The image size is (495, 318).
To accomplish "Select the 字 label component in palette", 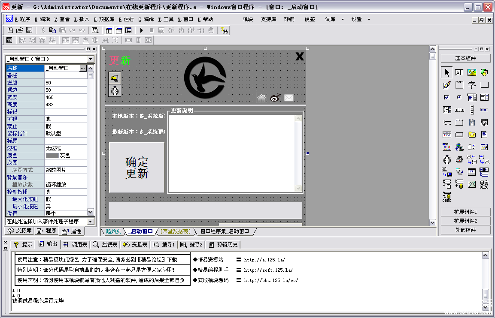I will pyautogui.click(x=472, y=85).
